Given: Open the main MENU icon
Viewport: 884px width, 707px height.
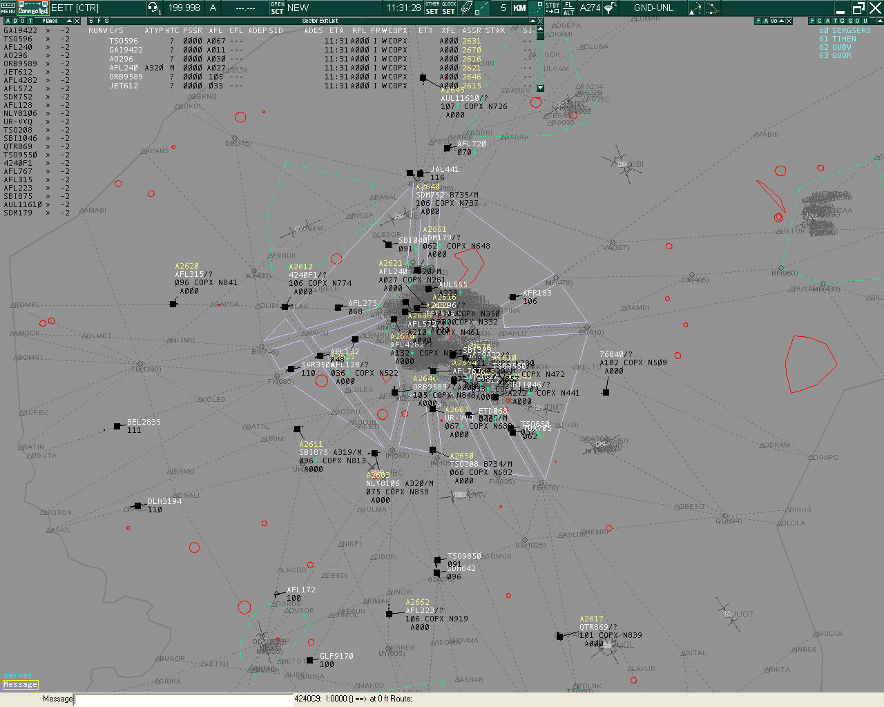Looking at the screenshot, I should click(8, 8).
